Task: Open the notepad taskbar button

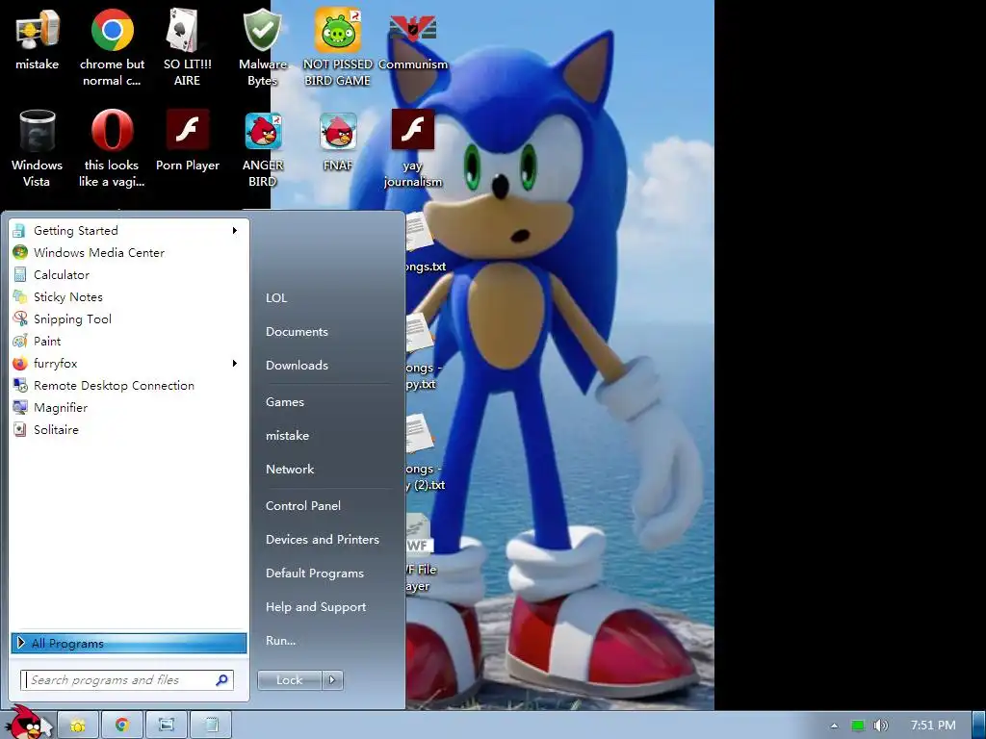Action: [211, 726]
